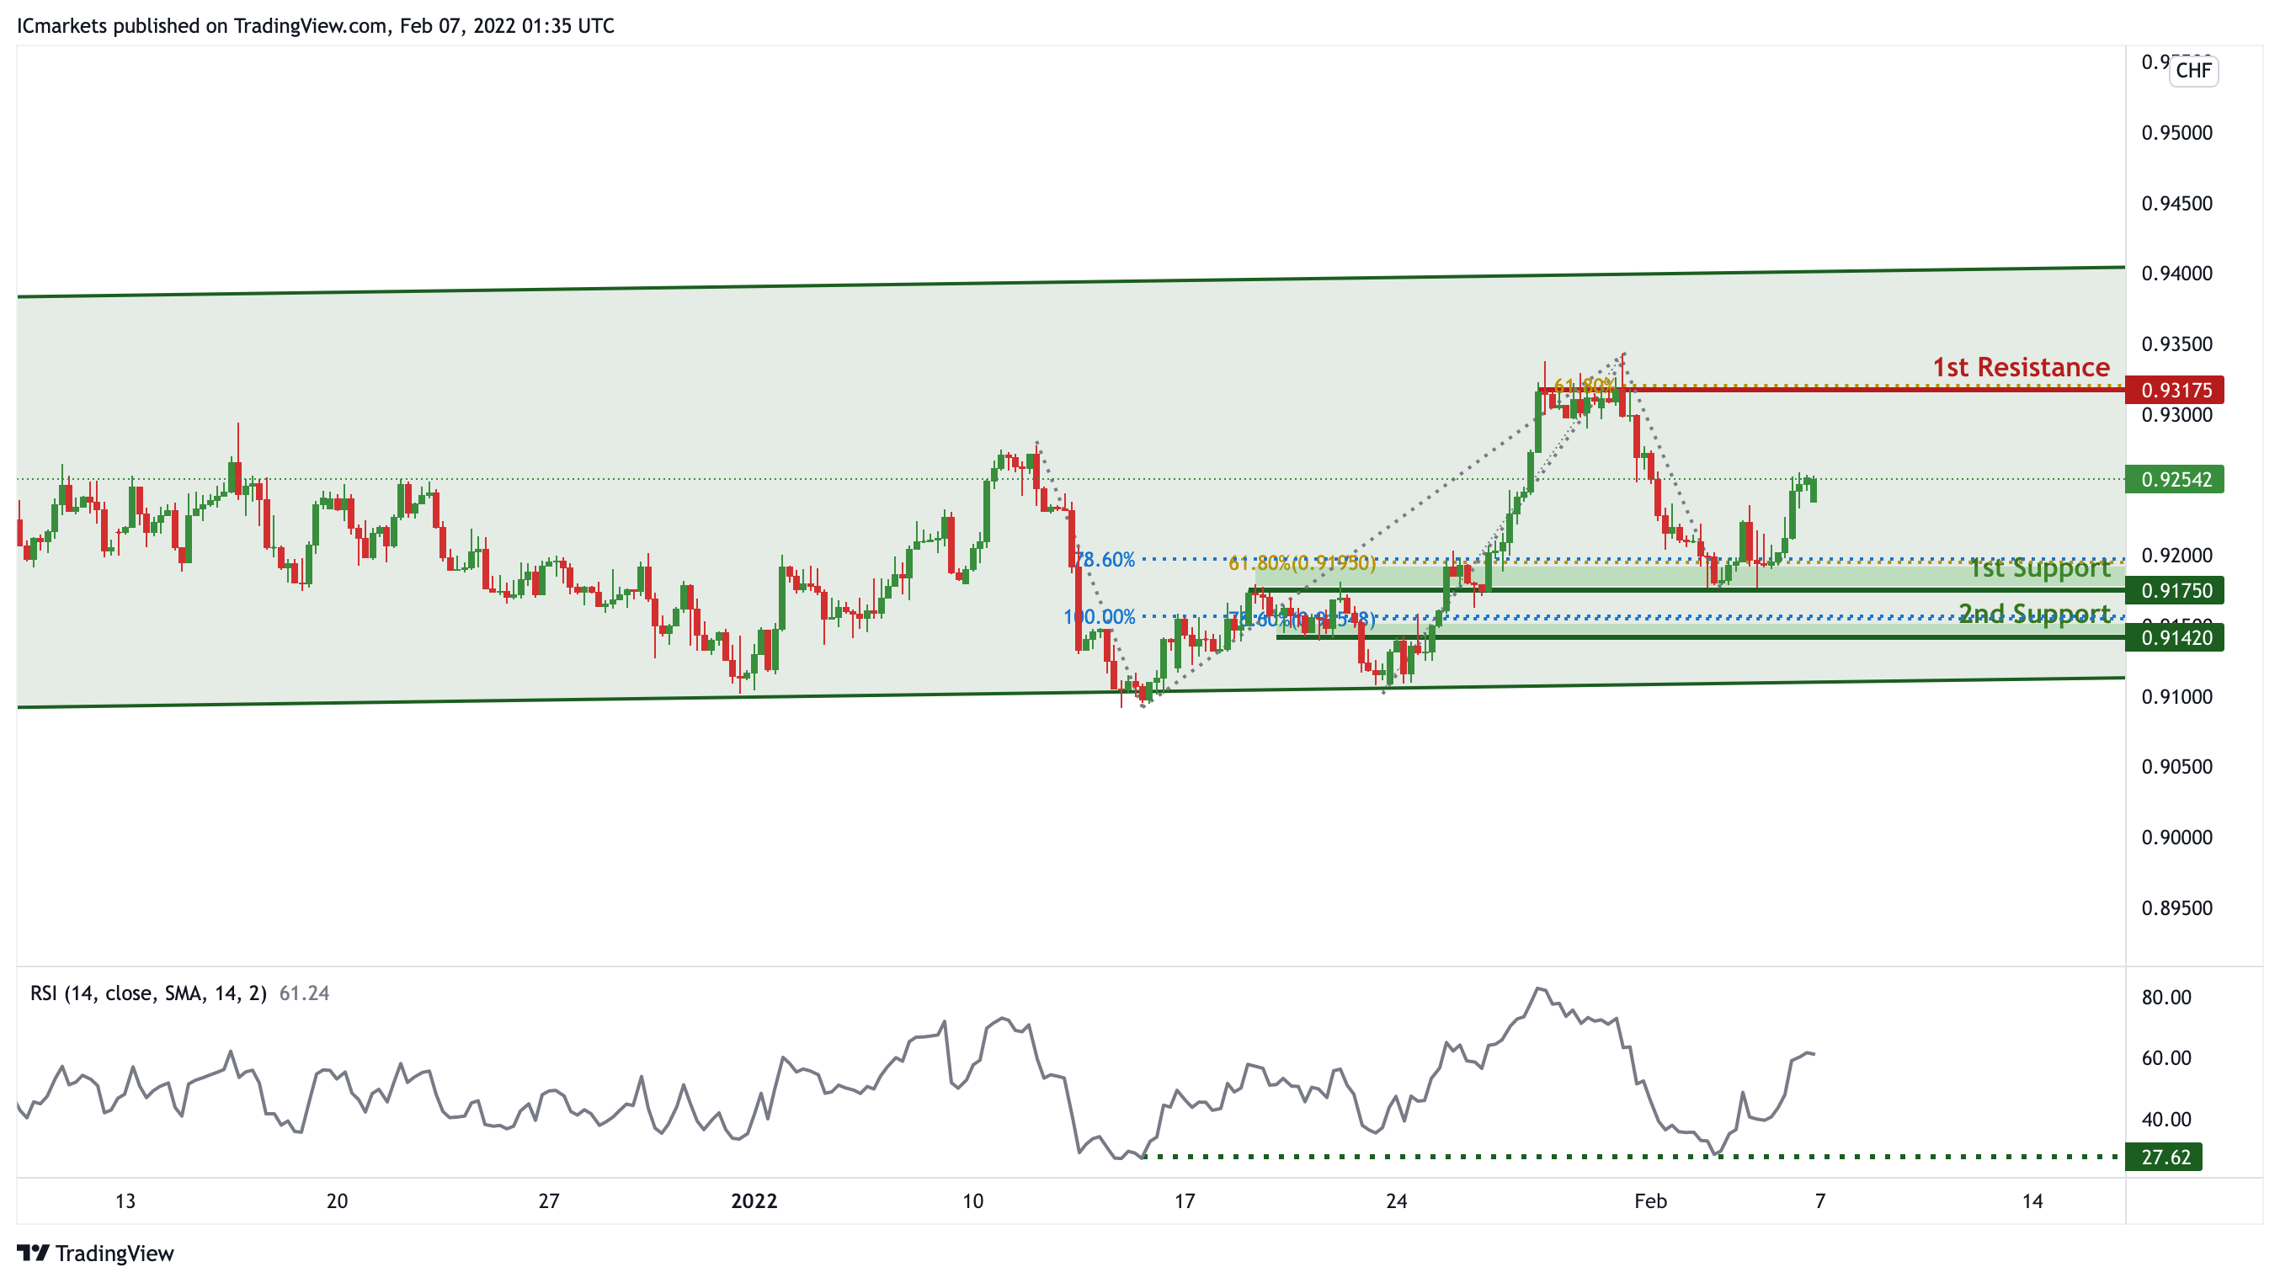Select the 2nd Support text label
This screenshot has height=1283, width=2280.
tap(2034, 613)
